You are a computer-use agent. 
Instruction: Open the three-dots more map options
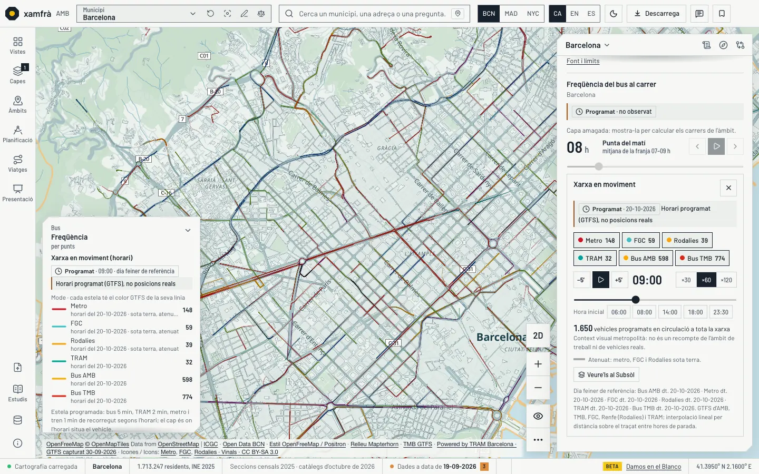click(x=538, y=440)
